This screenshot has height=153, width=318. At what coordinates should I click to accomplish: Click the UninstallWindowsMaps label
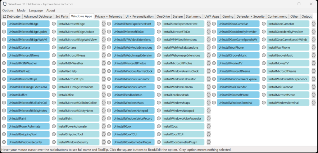pos(133,103)
